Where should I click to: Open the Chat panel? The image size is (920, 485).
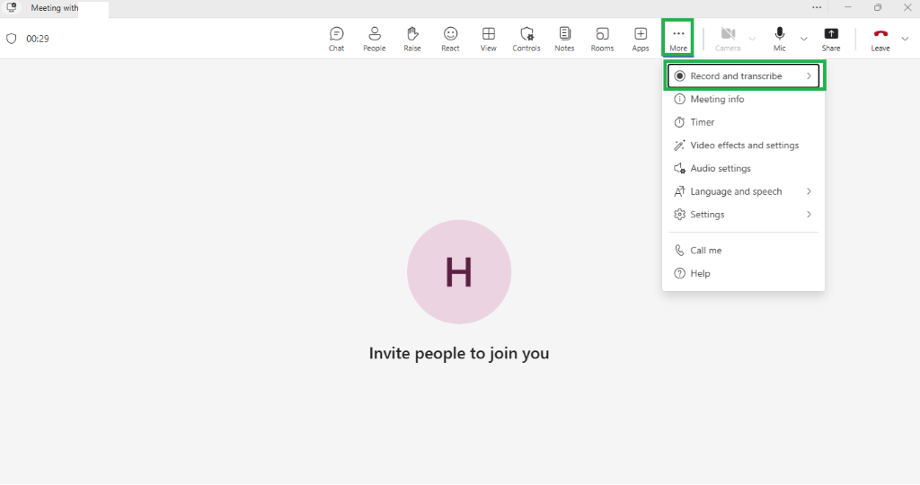[336, 40]
